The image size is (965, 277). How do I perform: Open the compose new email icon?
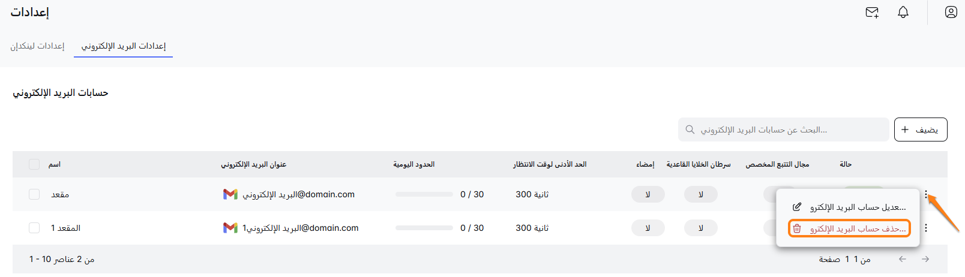coord(872,12)
